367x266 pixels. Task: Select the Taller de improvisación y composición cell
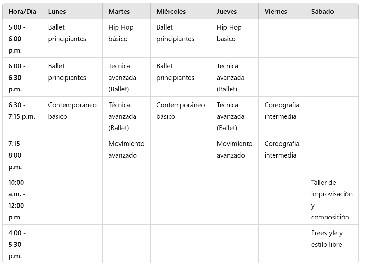pyautogui.click(x=332, y=200)
